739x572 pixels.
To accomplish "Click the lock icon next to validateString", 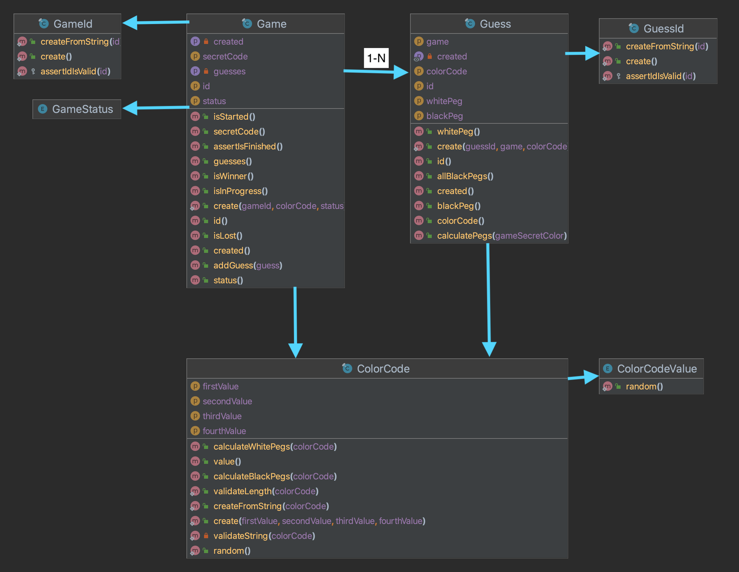I will coord(206,536).
